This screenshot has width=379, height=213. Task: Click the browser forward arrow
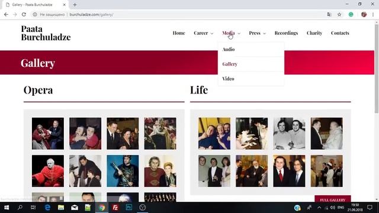[15, 14]
